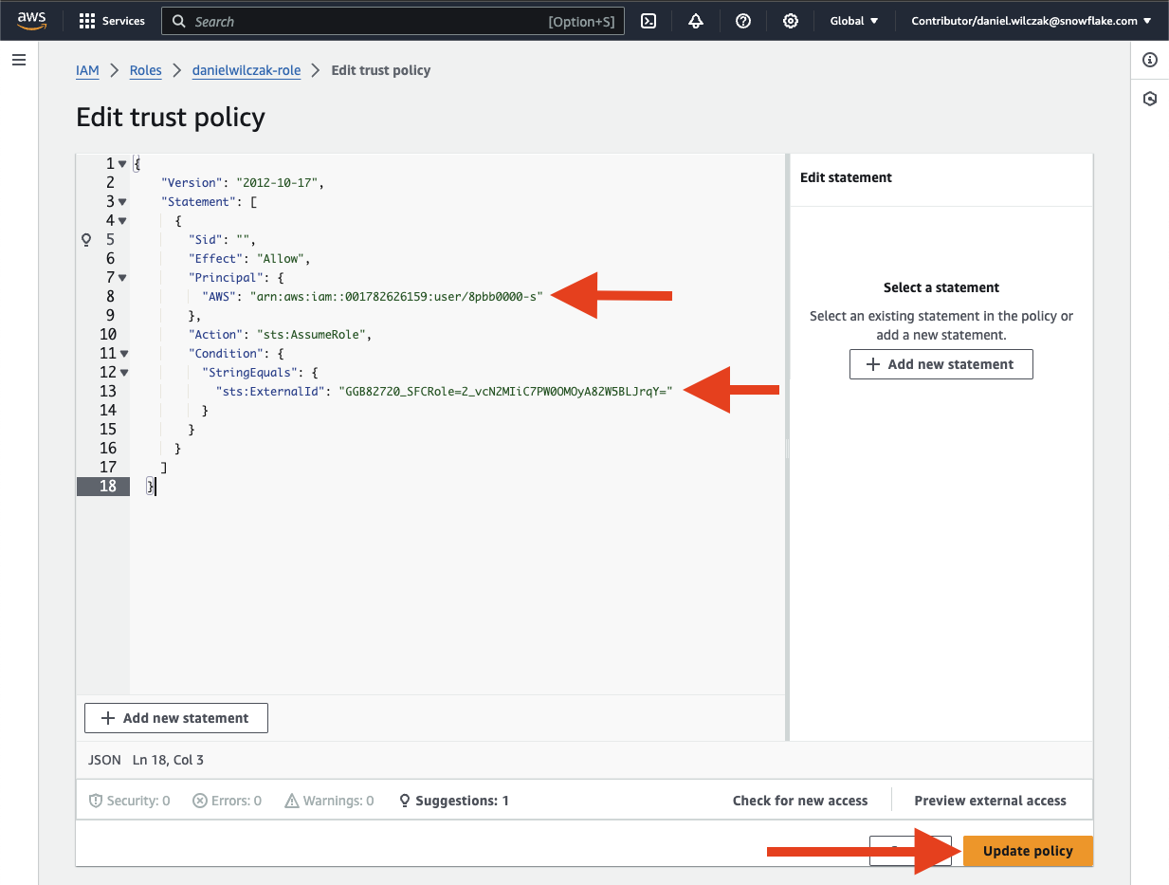Open the account menu for Contributor/daniel.wilczak
The width and height of the screenshot is (1169, 885).
point(1031,21)
